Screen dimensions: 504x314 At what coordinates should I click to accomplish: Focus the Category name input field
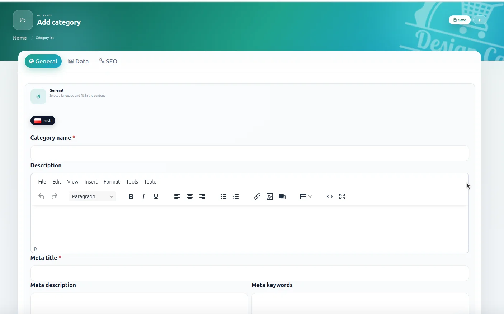pyautogui.click(x=250, y=153)
